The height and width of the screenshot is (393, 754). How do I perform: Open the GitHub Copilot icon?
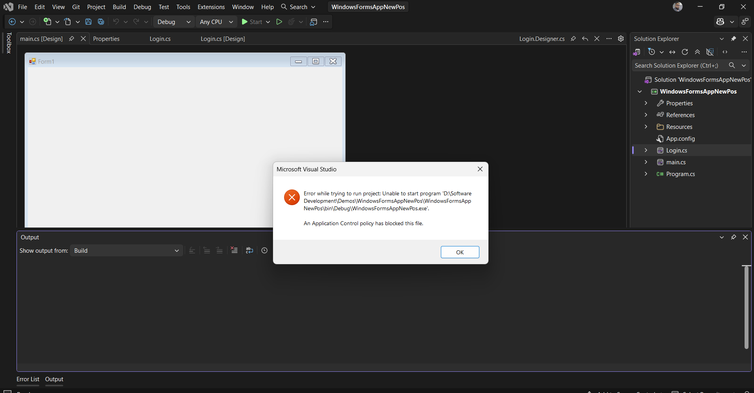pyautogui.click(x=720, y=22)
